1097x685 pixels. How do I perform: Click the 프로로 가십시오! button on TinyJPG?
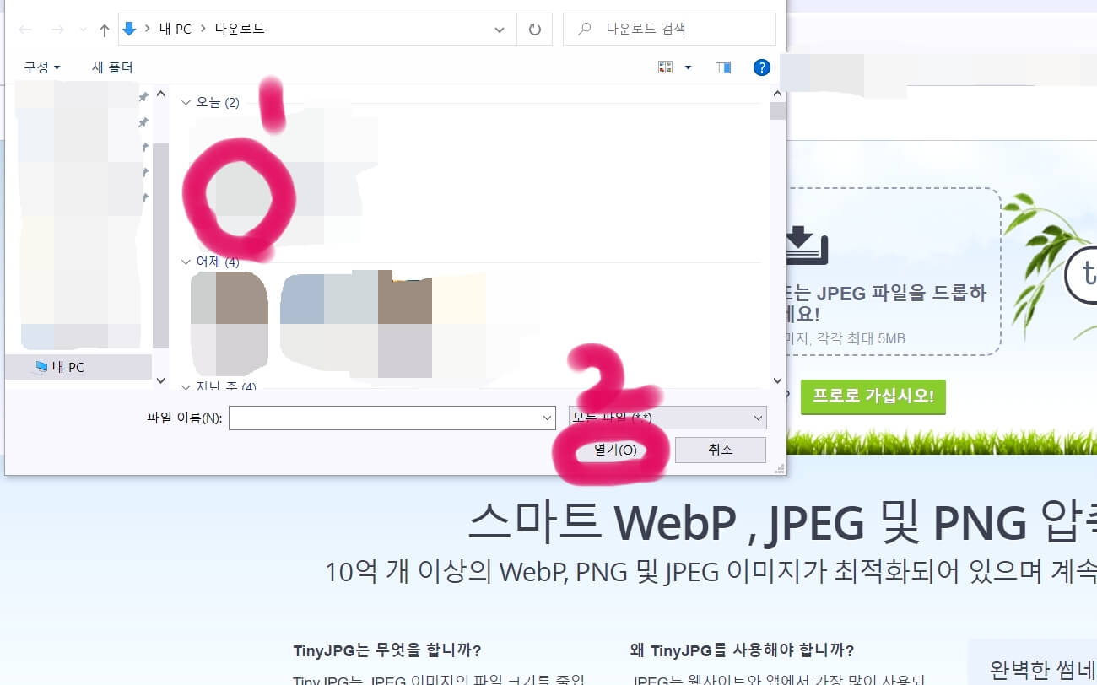(x=873, y=396)
